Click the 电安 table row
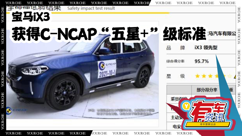 coord(177,127)
